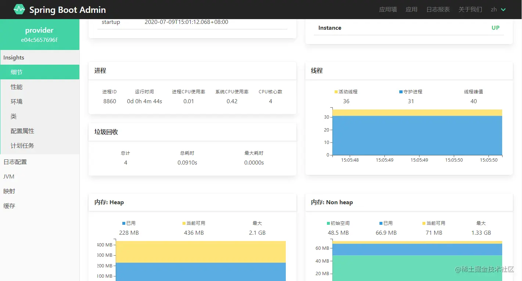
Task: Visit the 关于我们 page link
Action: [470, 10]
